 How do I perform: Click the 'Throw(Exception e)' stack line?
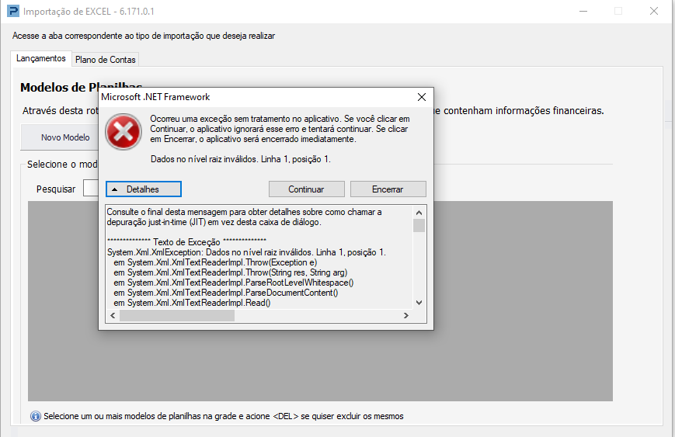point(215,262)
